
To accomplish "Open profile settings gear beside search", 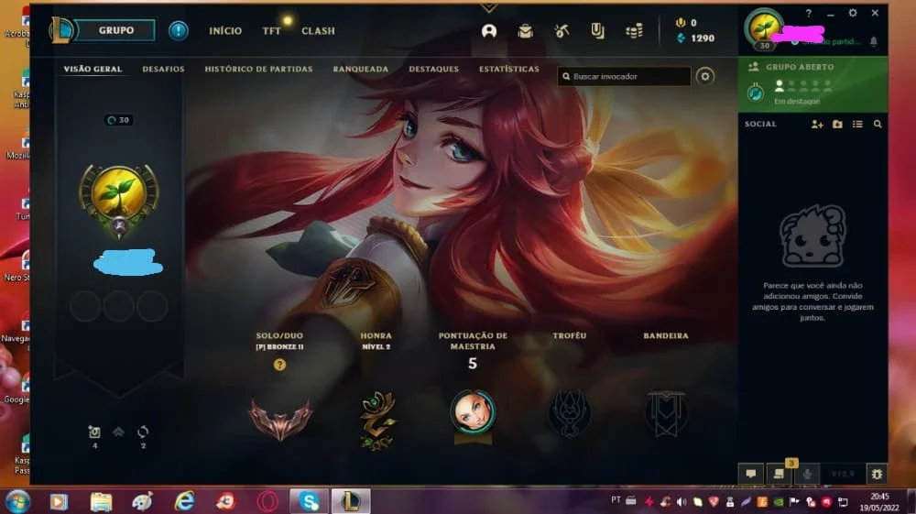I will (705, 77).
